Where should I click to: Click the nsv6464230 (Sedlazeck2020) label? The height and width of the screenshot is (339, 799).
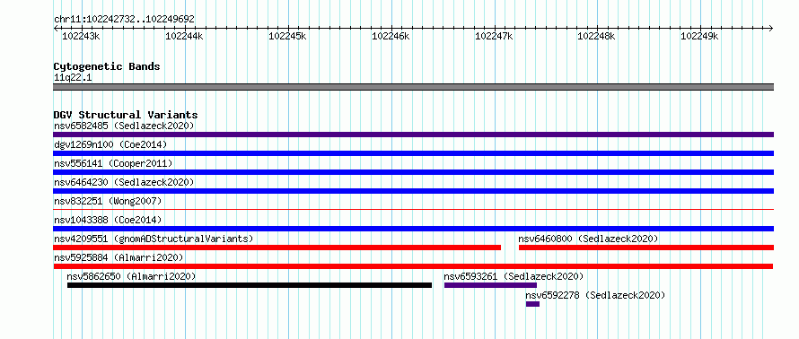pyautogui.click(x=124, y=182)
